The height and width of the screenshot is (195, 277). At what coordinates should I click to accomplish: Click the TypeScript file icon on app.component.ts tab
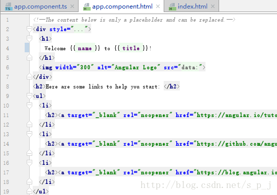9,7
